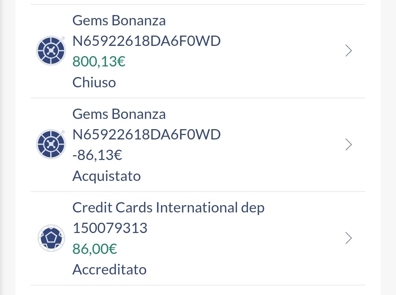Select the deposit reference number 150079313
This screenshot has height=295, width=396.
coord(110,228)
